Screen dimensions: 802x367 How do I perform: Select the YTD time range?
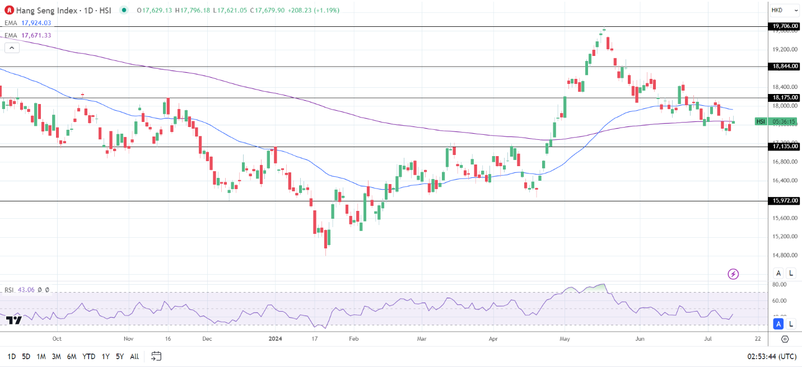(x=88, y=356)
